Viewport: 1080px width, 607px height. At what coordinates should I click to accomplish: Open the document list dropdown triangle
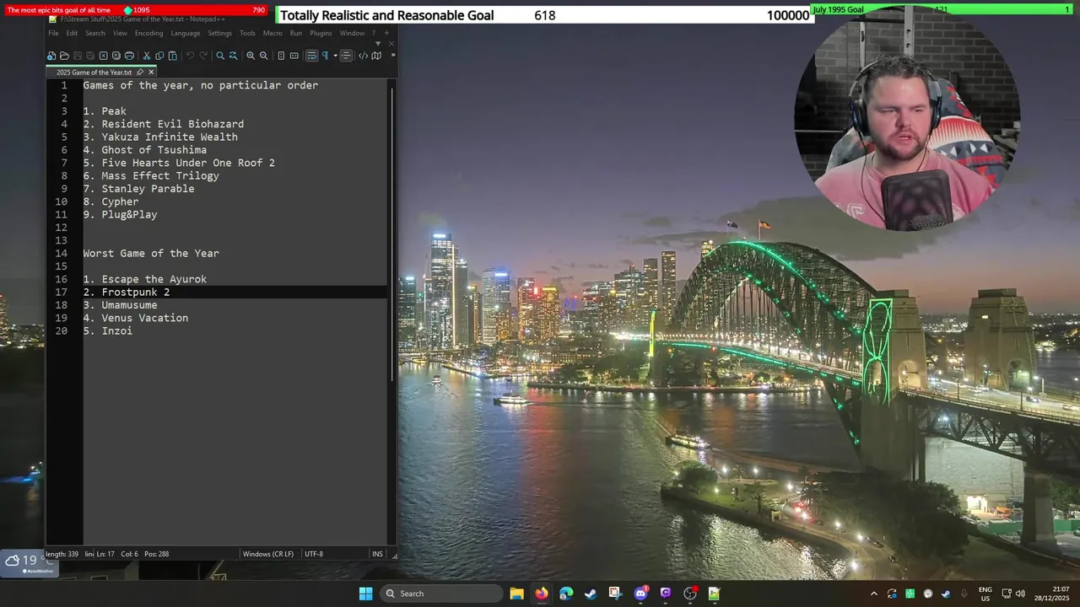(378, 42)
